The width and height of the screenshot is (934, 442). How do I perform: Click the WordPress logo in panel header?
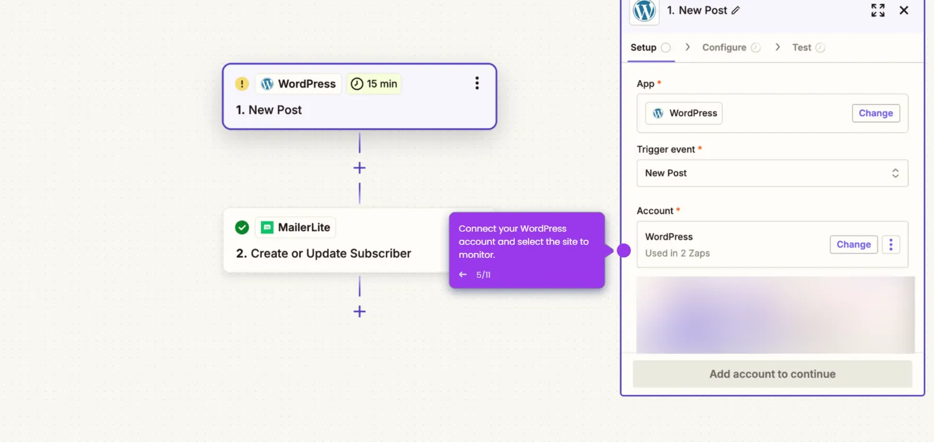pos(644,11)
